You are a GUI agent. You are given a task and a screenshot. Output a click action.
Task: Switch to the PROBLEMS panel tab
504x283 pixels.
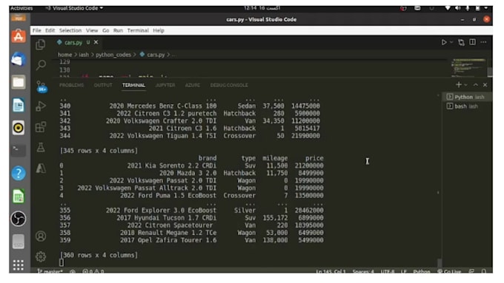tap(71, 85)
